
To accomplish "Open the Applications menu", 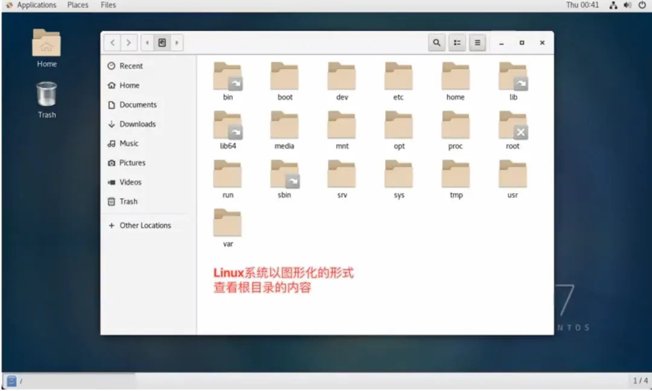I will point(31,5).
